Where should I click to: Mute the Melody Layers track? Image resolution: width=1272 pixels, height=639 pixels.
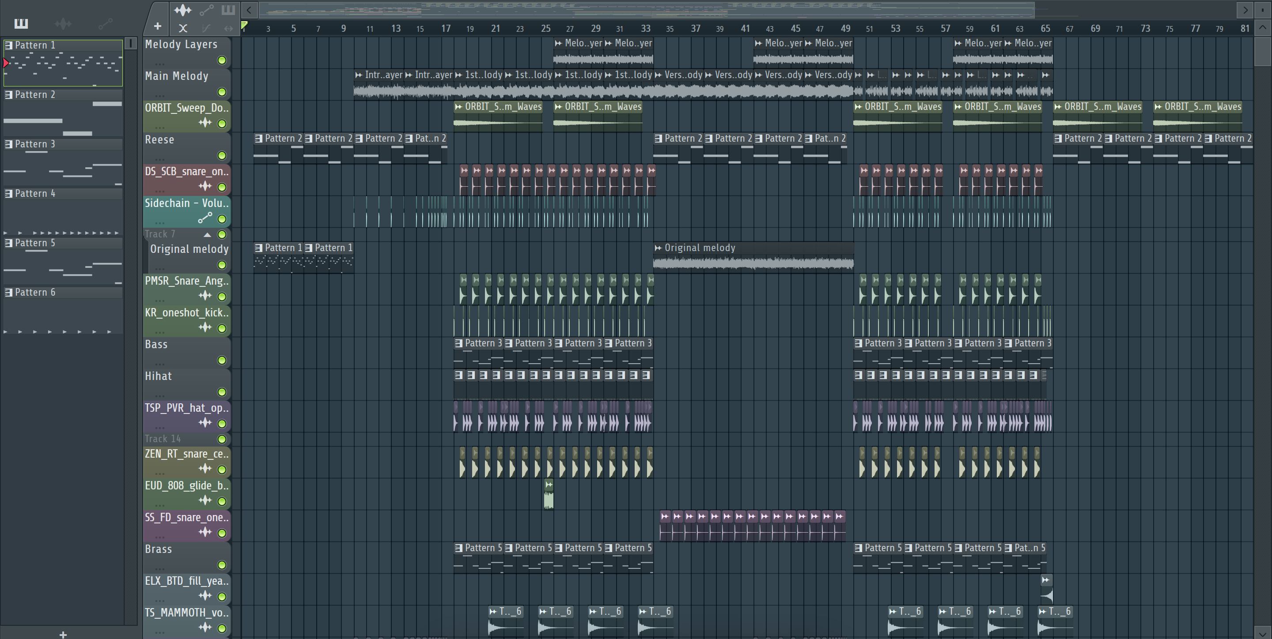tap(222, 60)
